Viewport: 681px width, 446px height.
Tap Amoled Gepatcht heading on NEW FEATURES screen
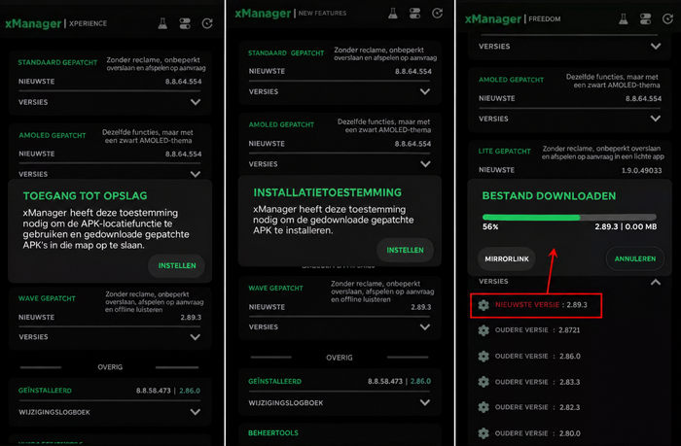(281, 124)
